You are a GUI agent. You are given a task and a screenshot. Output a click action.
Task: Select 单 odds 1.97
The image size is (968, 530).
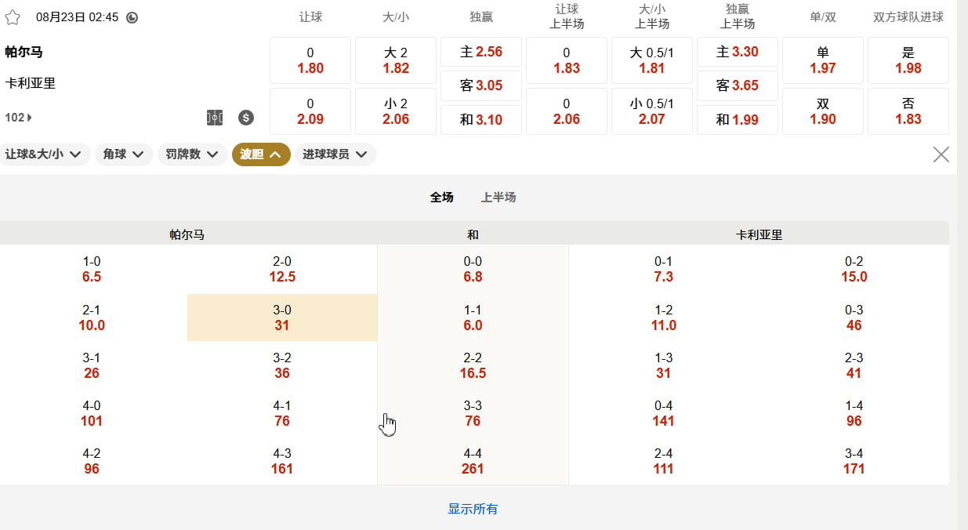pyautogui.click(x=823, y=60)
